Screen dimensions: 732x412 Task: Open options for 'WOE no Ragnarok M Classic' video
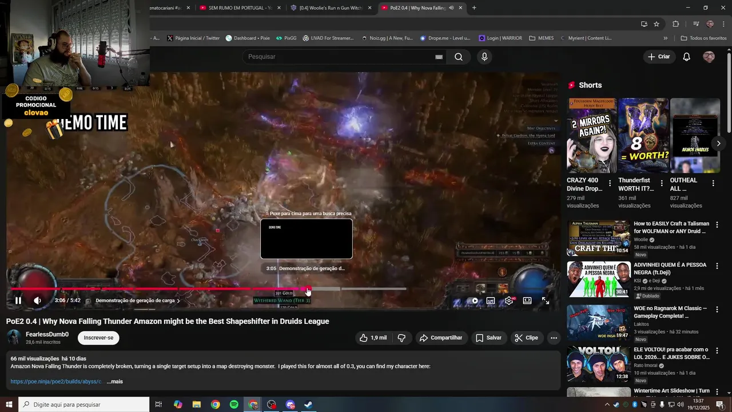pyautogui.click(x=717, y=310)
